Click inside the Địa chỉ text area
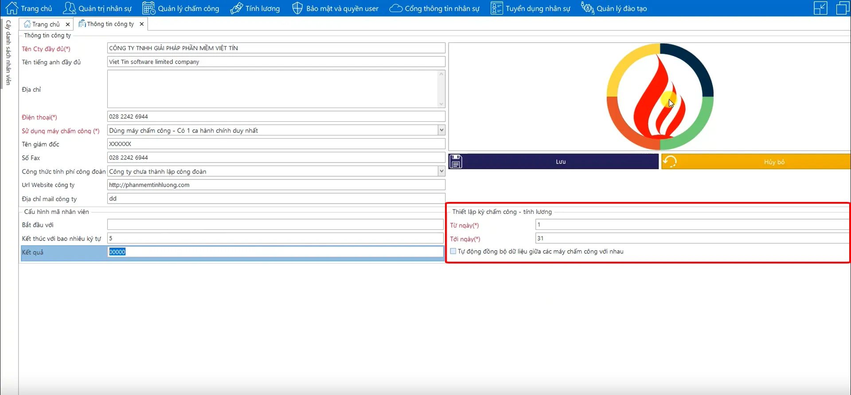Image resolution: width=851 pixels, height=395 pixels. [x=272, y=89]
